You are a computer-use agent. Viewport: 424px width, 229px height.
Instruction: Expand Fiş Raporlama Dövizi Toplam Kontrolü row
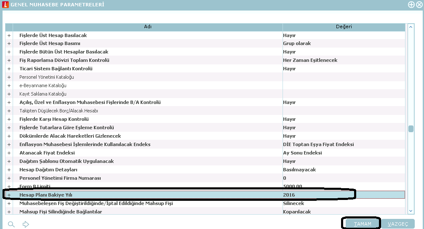click(9, 60)
